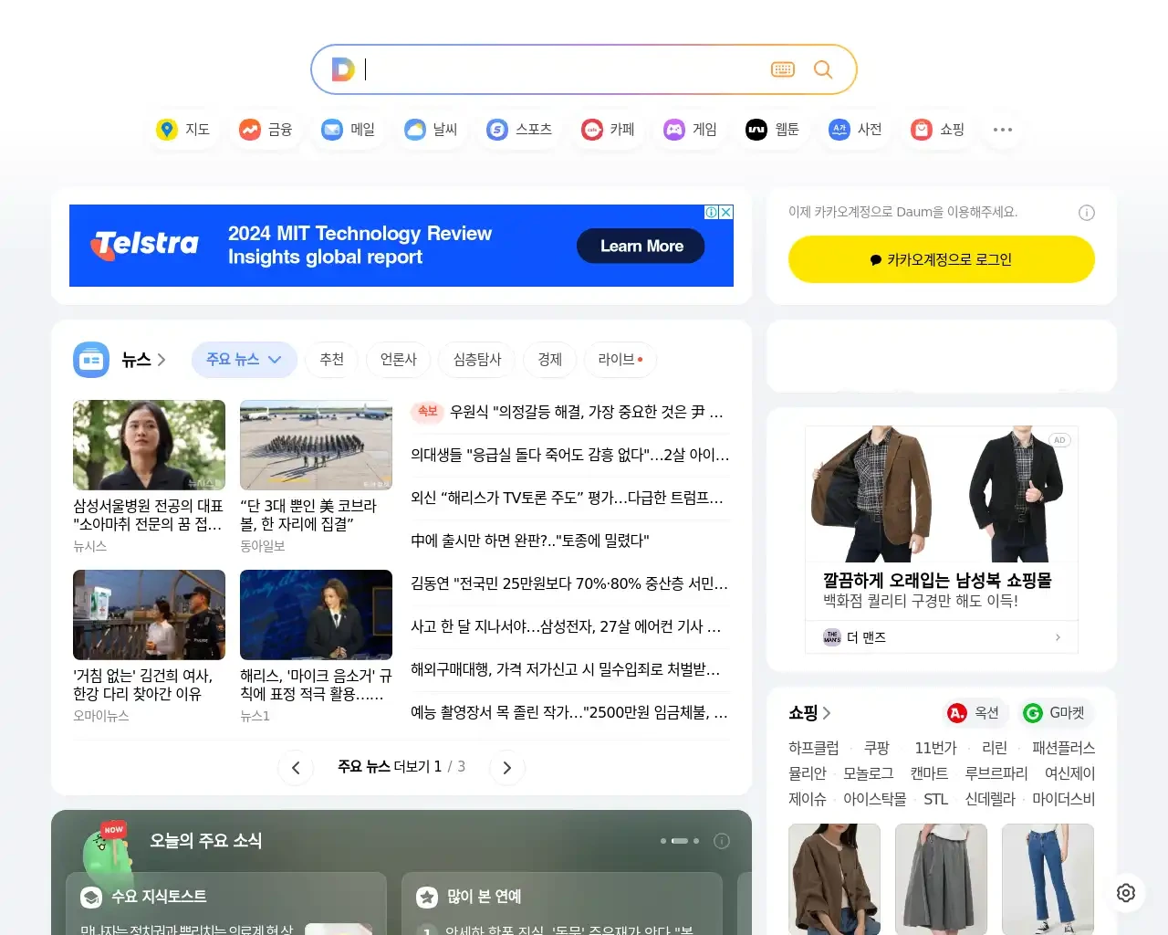Select the 라이브 news tab
The width and height of the screenshot is (1168, 935).
coord(620,360)
